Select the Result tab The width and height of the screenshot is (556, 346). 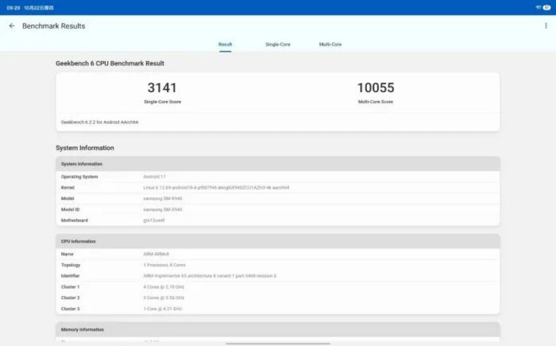click(x=225, y=44)
